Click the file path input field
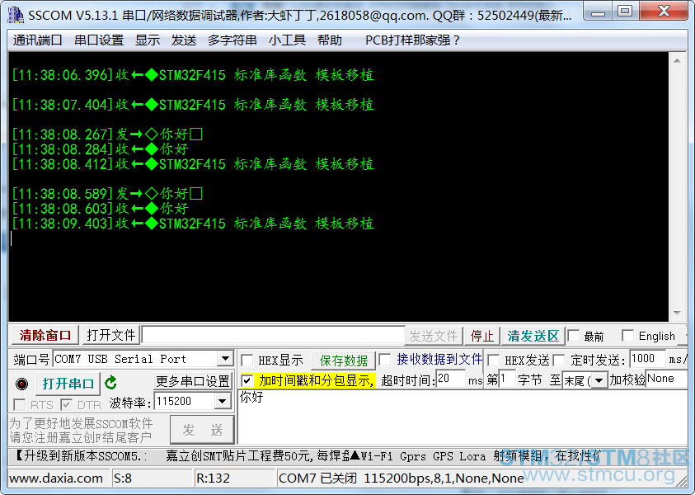695x495 pixels. coord(273,336)
